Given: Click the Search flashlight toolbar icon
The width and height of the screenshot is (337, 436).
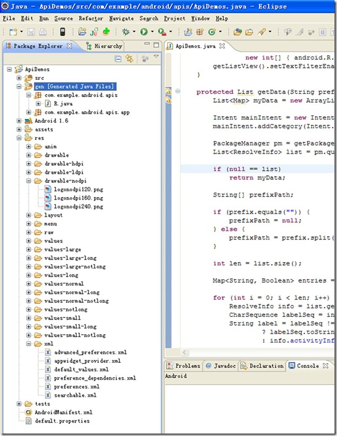Looking at the screenshot, I should coord(261,32).
